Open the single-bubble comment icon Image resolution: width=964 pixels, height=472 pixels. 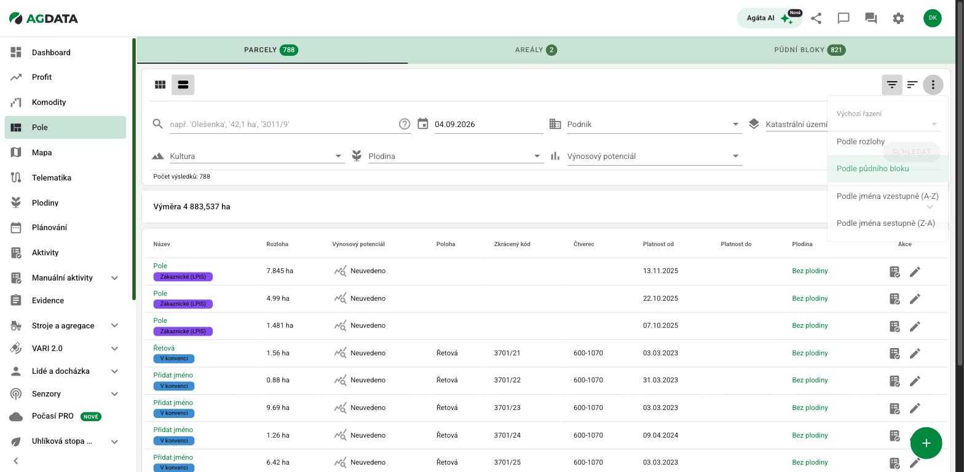coord(843,18)
